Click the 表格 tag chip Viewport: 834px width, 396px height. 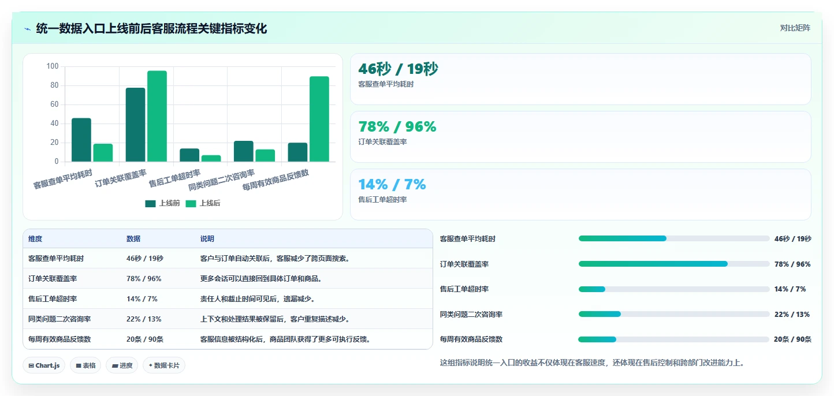coord(85,365)
